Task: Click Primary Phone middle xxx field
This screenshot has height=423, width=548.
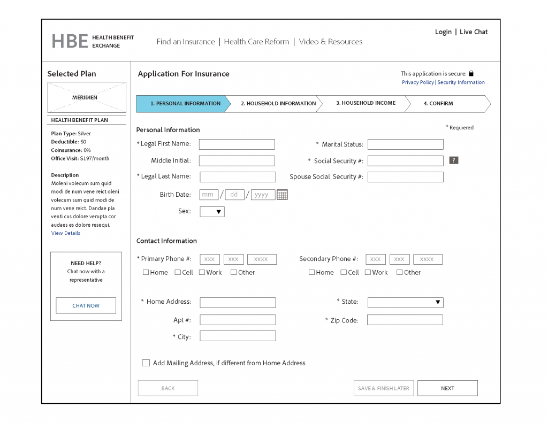Action: coord(233,259)
